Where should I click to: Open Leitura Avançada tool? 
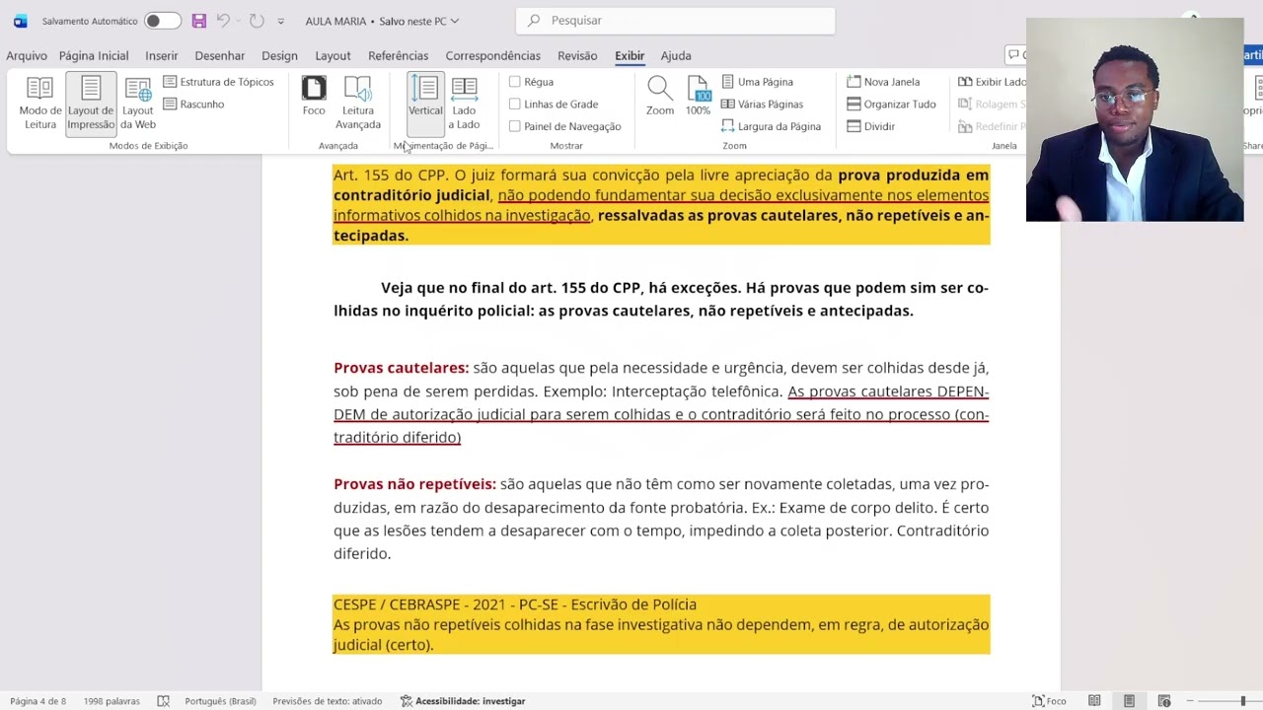coord(357,104)
